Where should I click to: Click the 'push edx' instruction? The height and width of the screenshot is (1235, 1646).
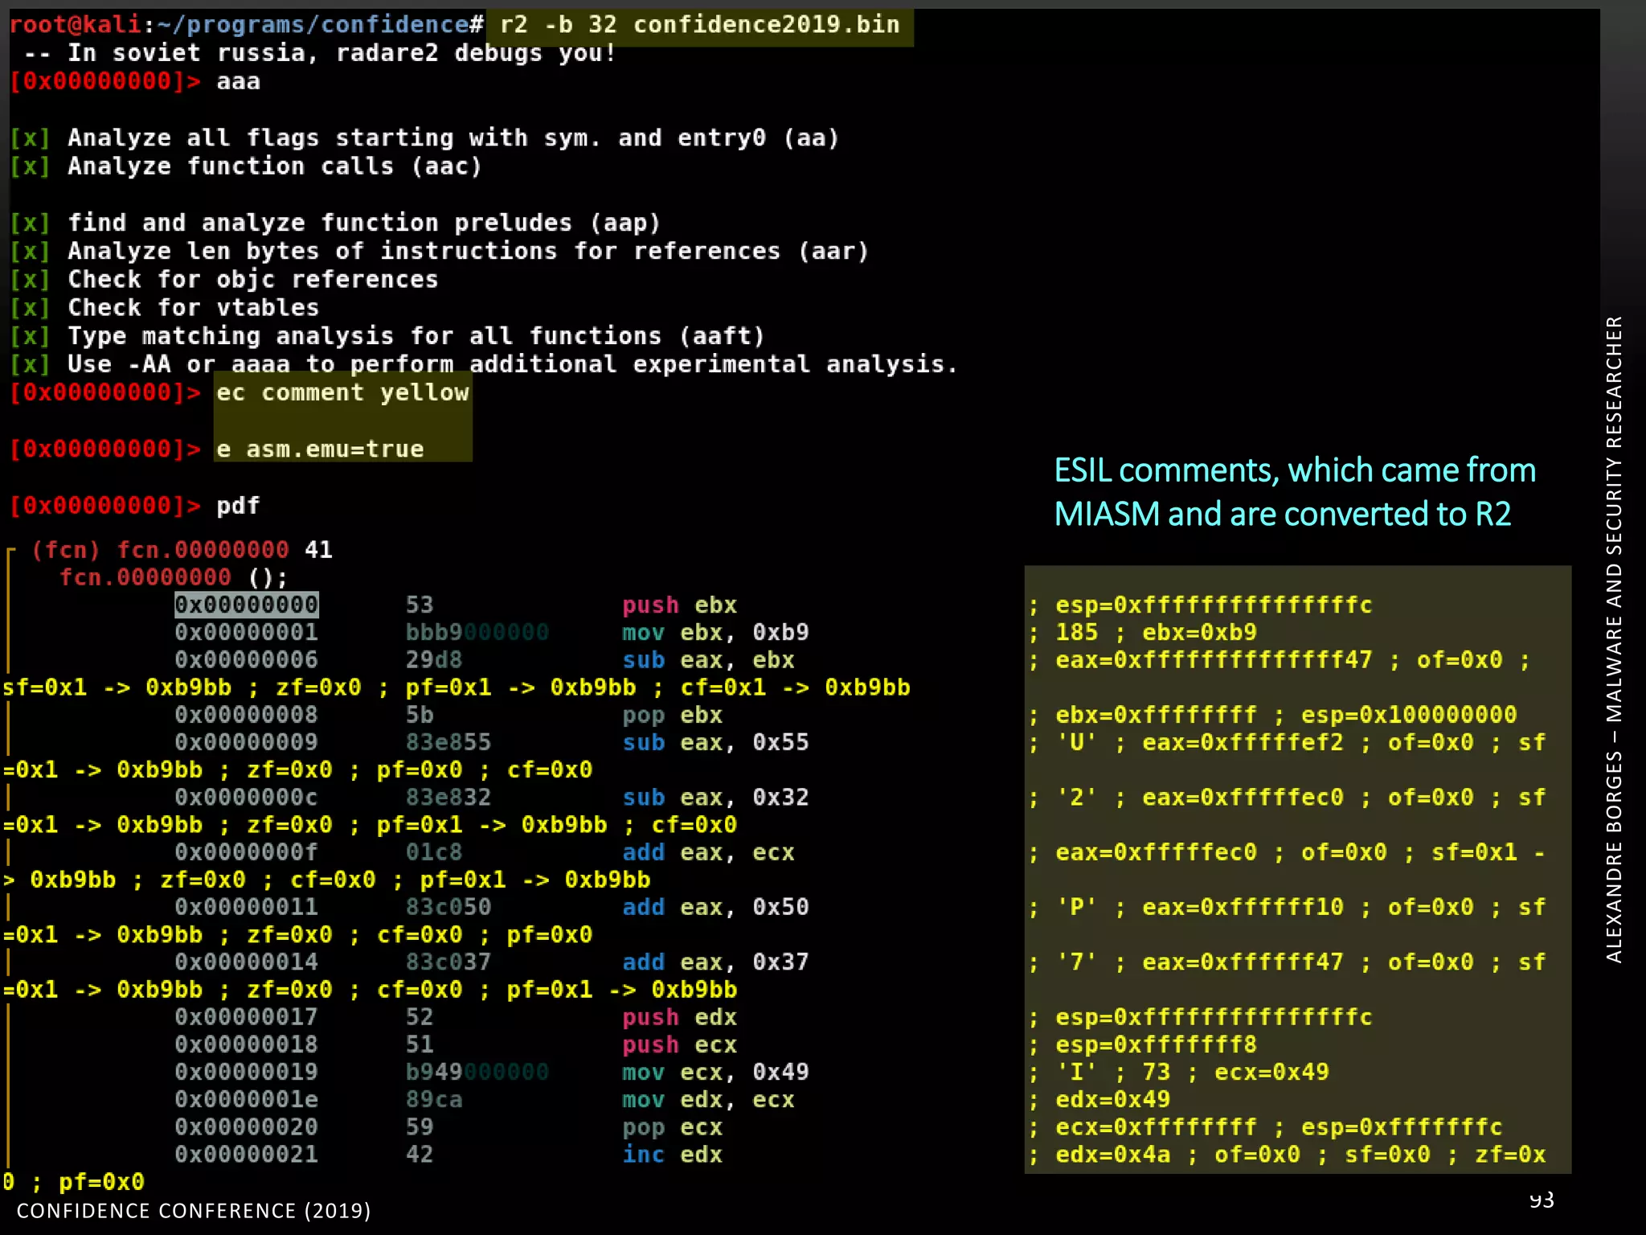(680, 1017)
